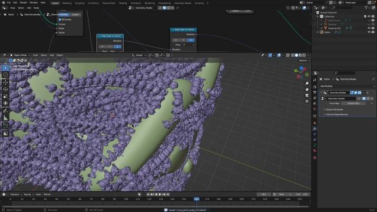Select the Rotate tool in viewport toolbar
The height and width of the screenshot is (212, 377).
pos(5,90)
